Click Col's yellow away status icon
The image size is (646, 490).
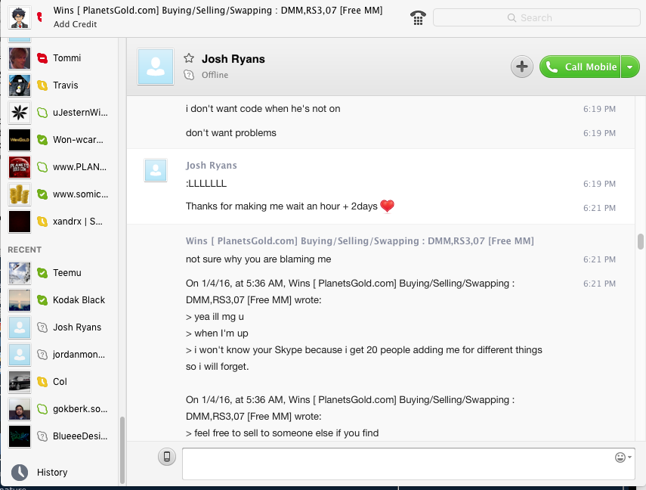[42, 382]
